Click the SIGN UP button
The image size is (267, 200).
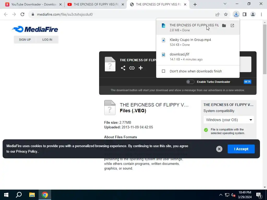point(25,40)
